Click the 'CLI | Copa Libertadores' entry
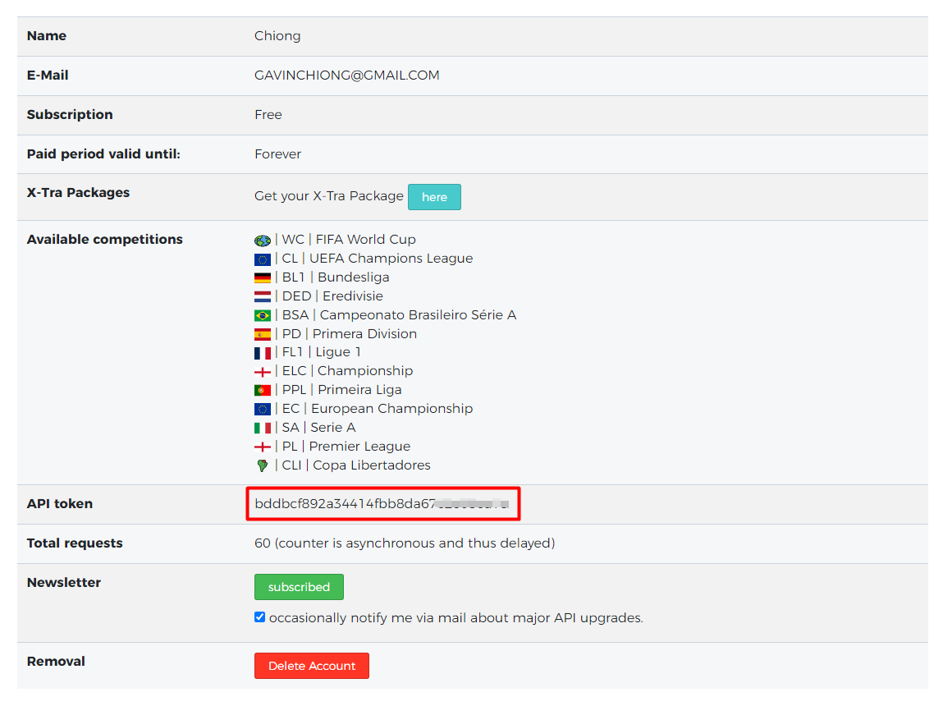 (356, 465)
